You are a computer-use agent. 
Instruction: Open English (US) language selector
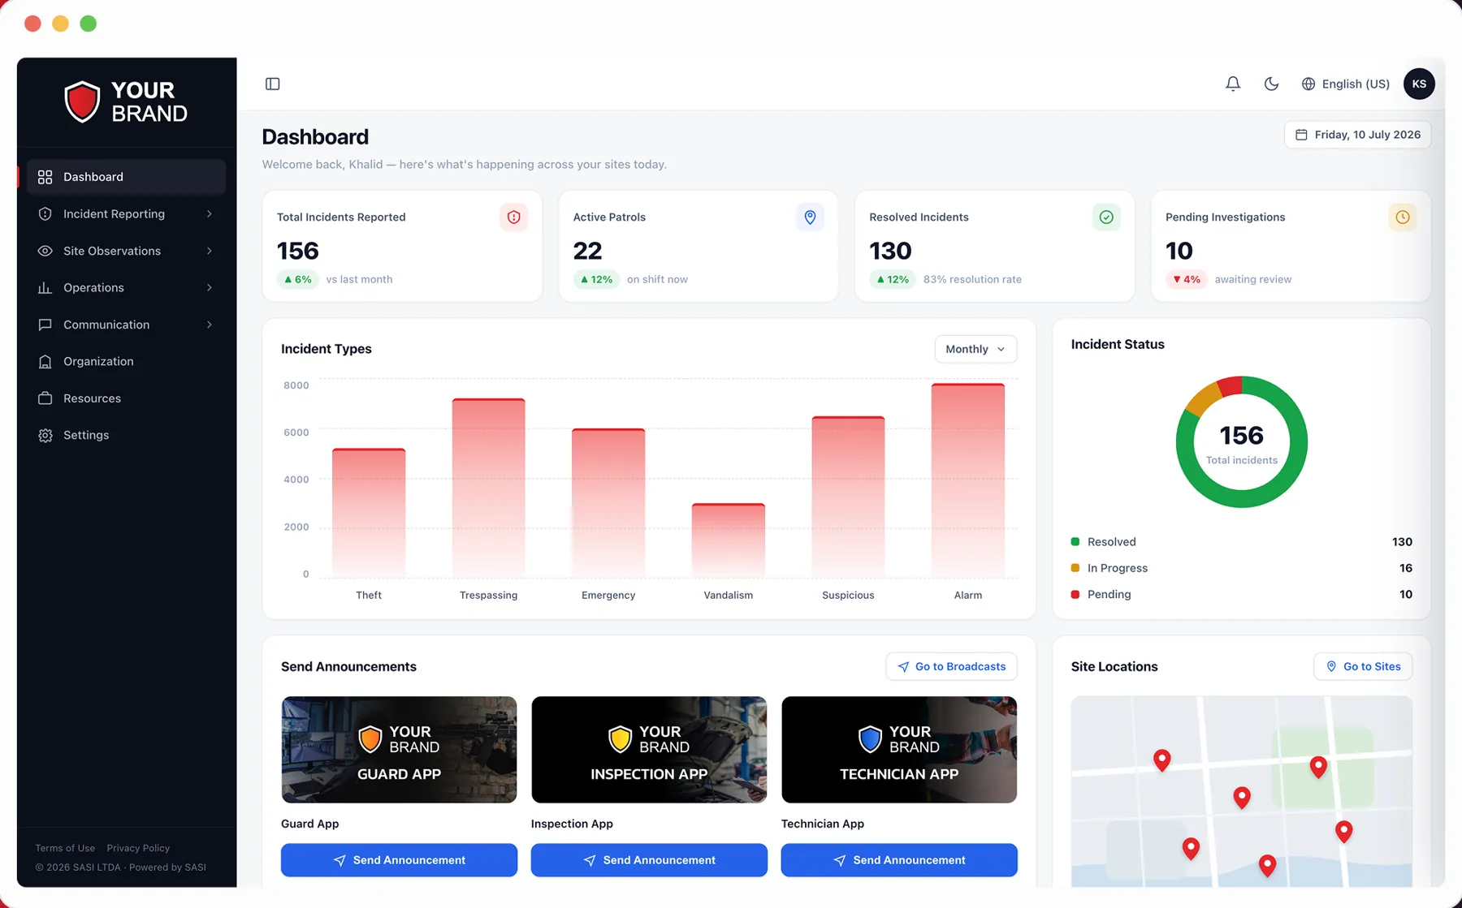point(1346,84)
